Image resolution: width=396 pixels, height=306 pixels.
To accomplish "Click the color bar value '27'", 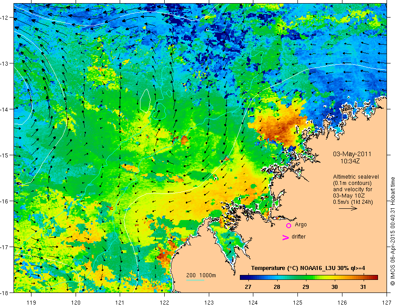I will [248, 287].
